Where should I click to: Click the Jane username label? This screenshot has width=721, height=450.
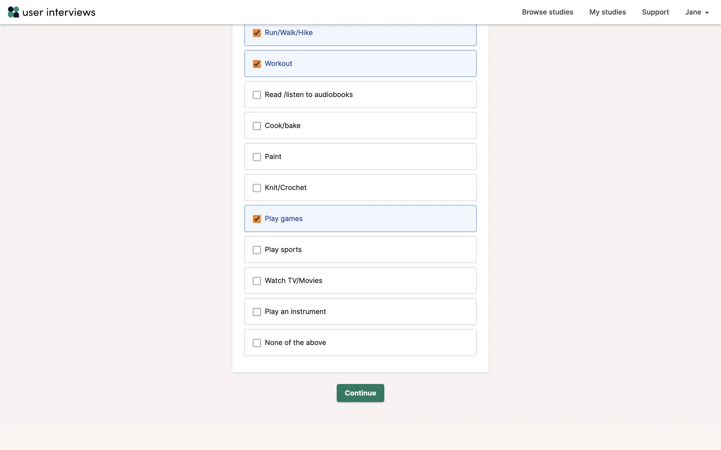pyautogui.click(x=693, y=12)
